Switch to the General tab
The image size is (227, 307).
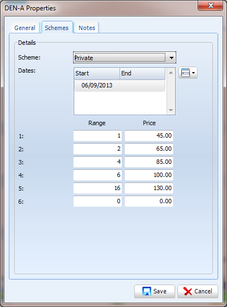[25, 28]
